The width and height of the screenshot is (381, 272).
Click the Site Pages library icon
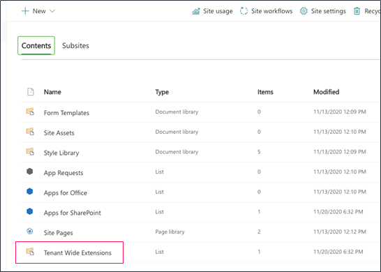(x=29, y=232)
